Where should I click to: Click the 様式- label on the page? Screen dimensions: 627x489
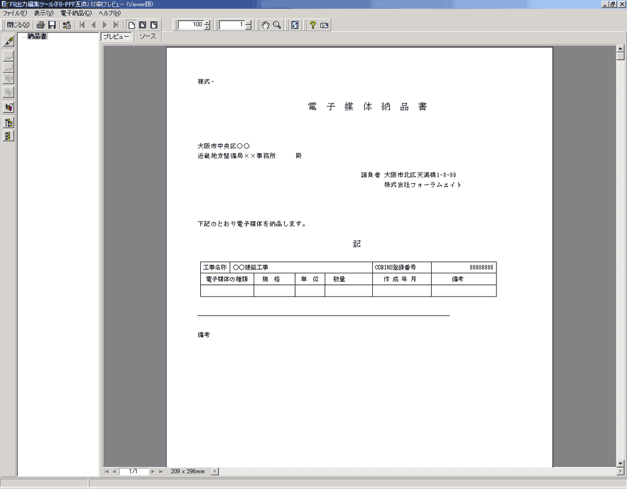(206, 81)
